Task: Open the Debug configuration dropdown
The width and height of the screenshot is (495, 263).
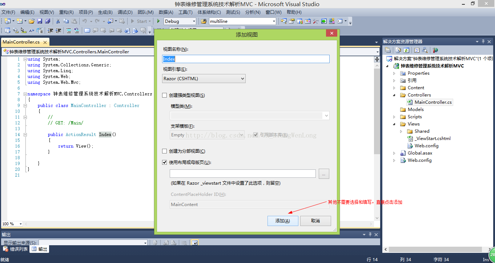Action: tap(180, 21)
